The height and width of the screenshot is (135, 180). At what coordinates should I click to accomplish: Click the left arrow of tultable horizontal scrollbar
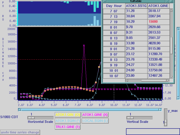(x=127, y=80)
